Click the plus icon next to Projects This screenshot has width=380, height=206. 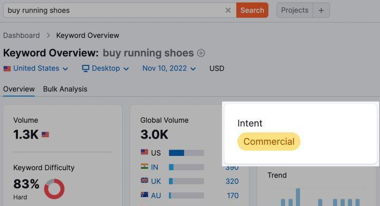point(321,10)
